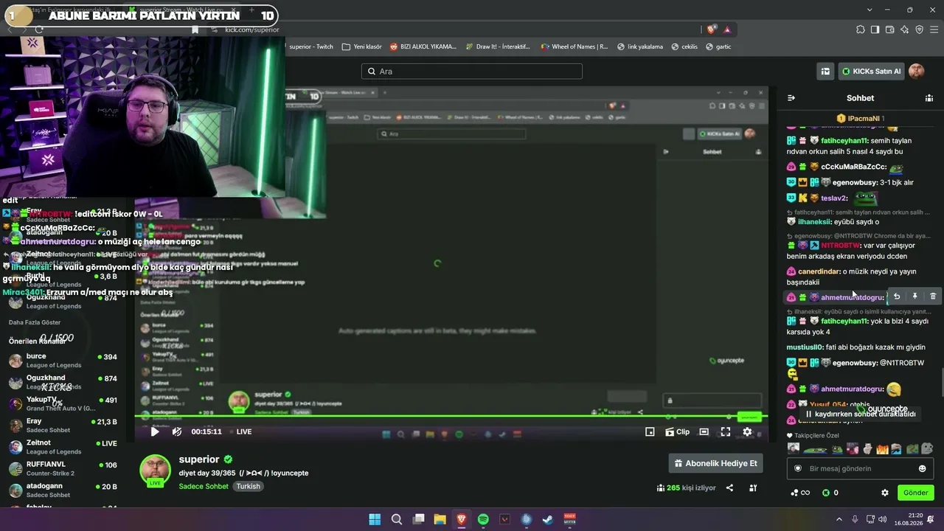The width and height of the screenshot is (944, 531).
Task: Open teslav2's username in chat
Action: [x=834, y=198]
